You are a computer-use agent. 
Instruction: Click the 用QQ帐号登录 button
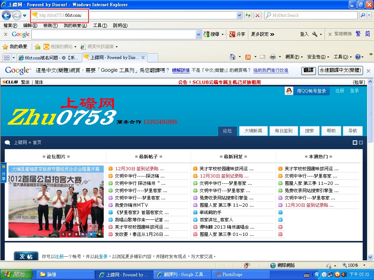point(311,91)
